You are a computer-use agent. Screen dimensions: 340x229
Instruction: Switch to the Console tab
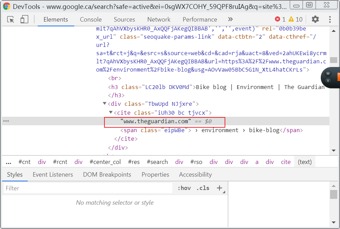pos(91,20)
